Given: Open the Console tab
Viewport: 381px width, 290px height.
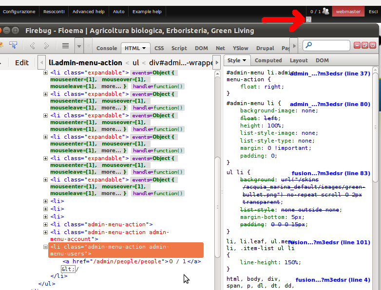Looking at the screenshot, I should coord(107,48).
